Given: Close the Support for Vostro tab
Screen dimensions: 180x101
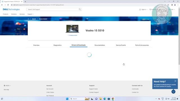Looking at the screenshot, I should pyautogui.click(x=22, y=2).
